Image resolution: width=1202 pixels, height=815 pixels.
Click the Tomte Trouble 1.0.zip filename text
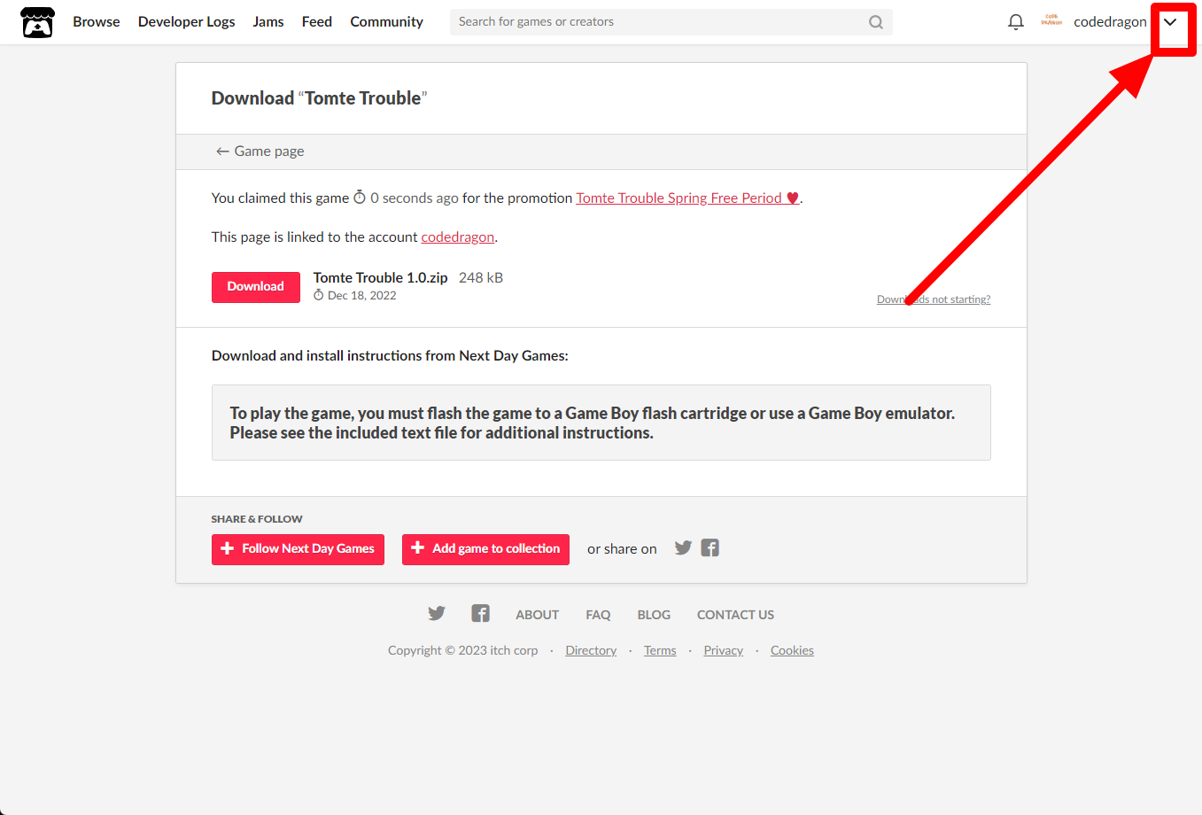click(381, 278)
